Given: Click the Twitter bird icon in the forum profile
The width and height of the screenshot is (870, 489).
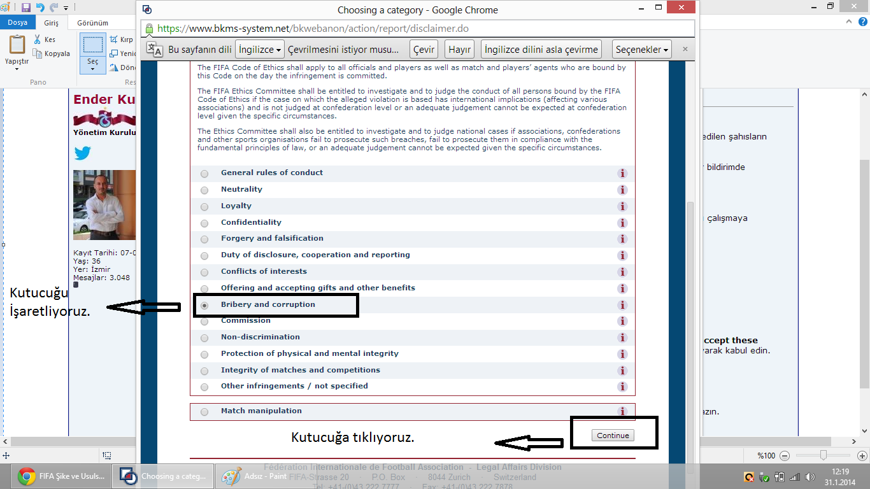Looking at the screenshot, I should coord(82,153).
